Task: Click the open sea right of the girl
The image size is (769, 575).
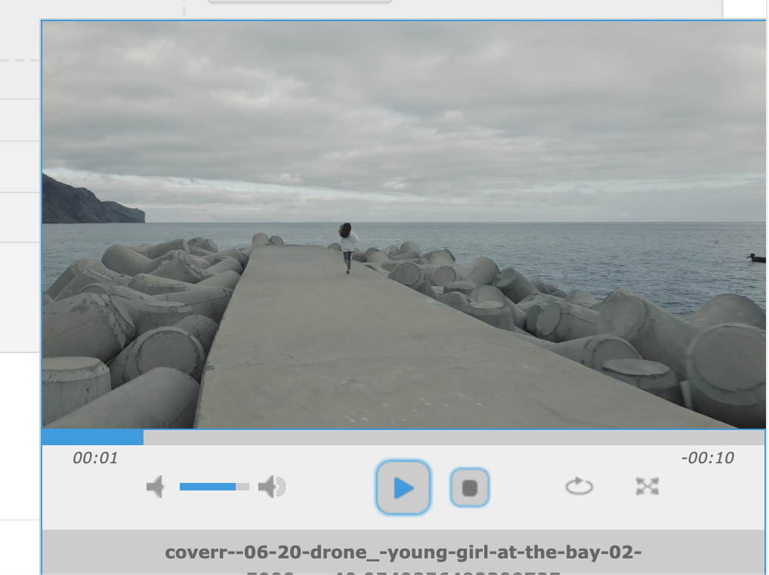Action: [x=567, y=249]
